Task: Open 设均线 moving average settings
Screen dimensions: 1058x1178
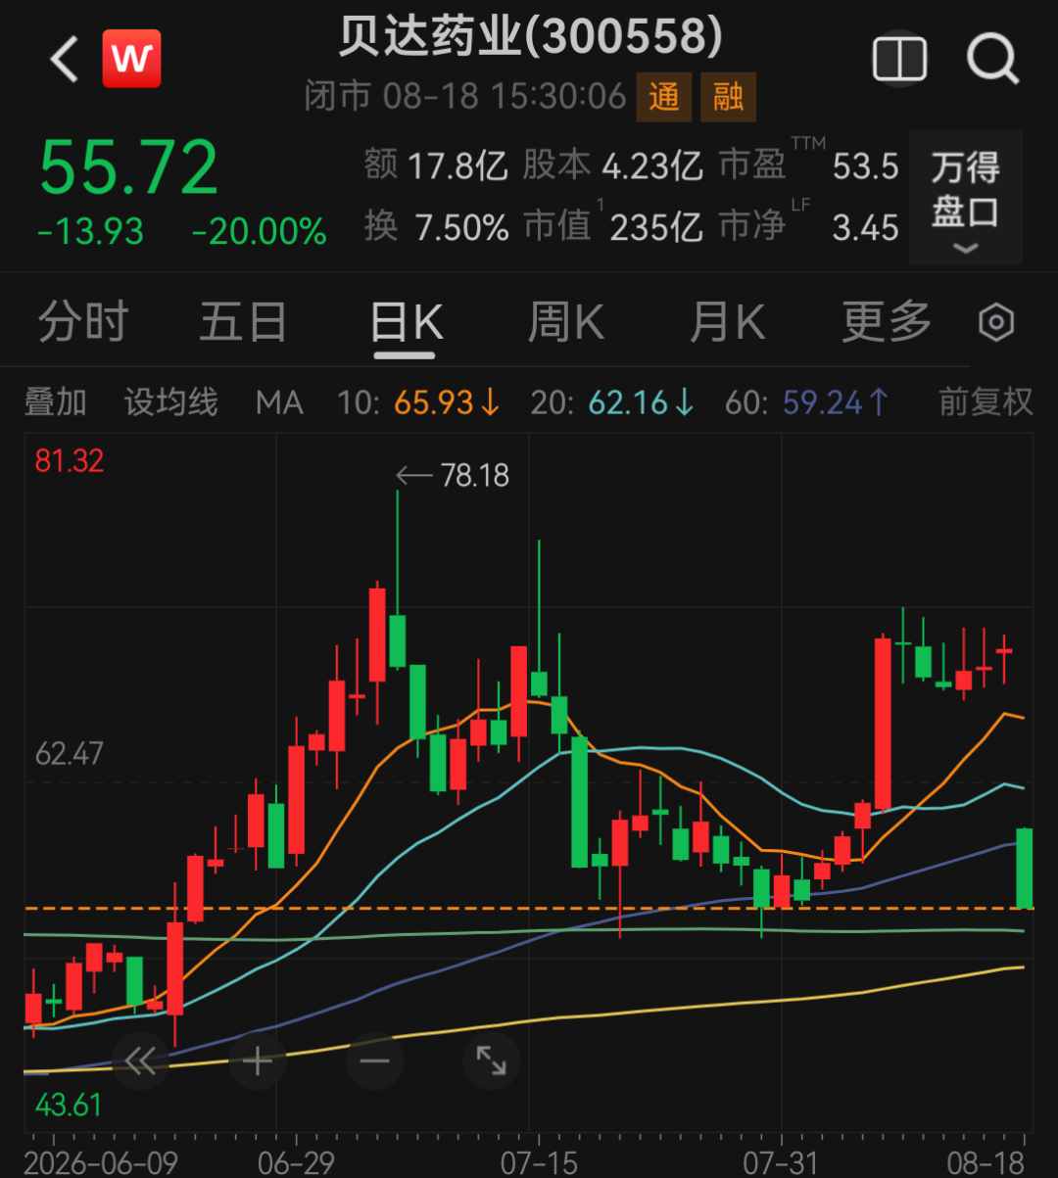Action: click(170, 401)
